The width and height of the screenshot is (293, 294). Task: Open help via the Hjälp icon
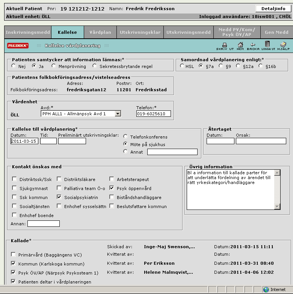(x=284, y=46)
